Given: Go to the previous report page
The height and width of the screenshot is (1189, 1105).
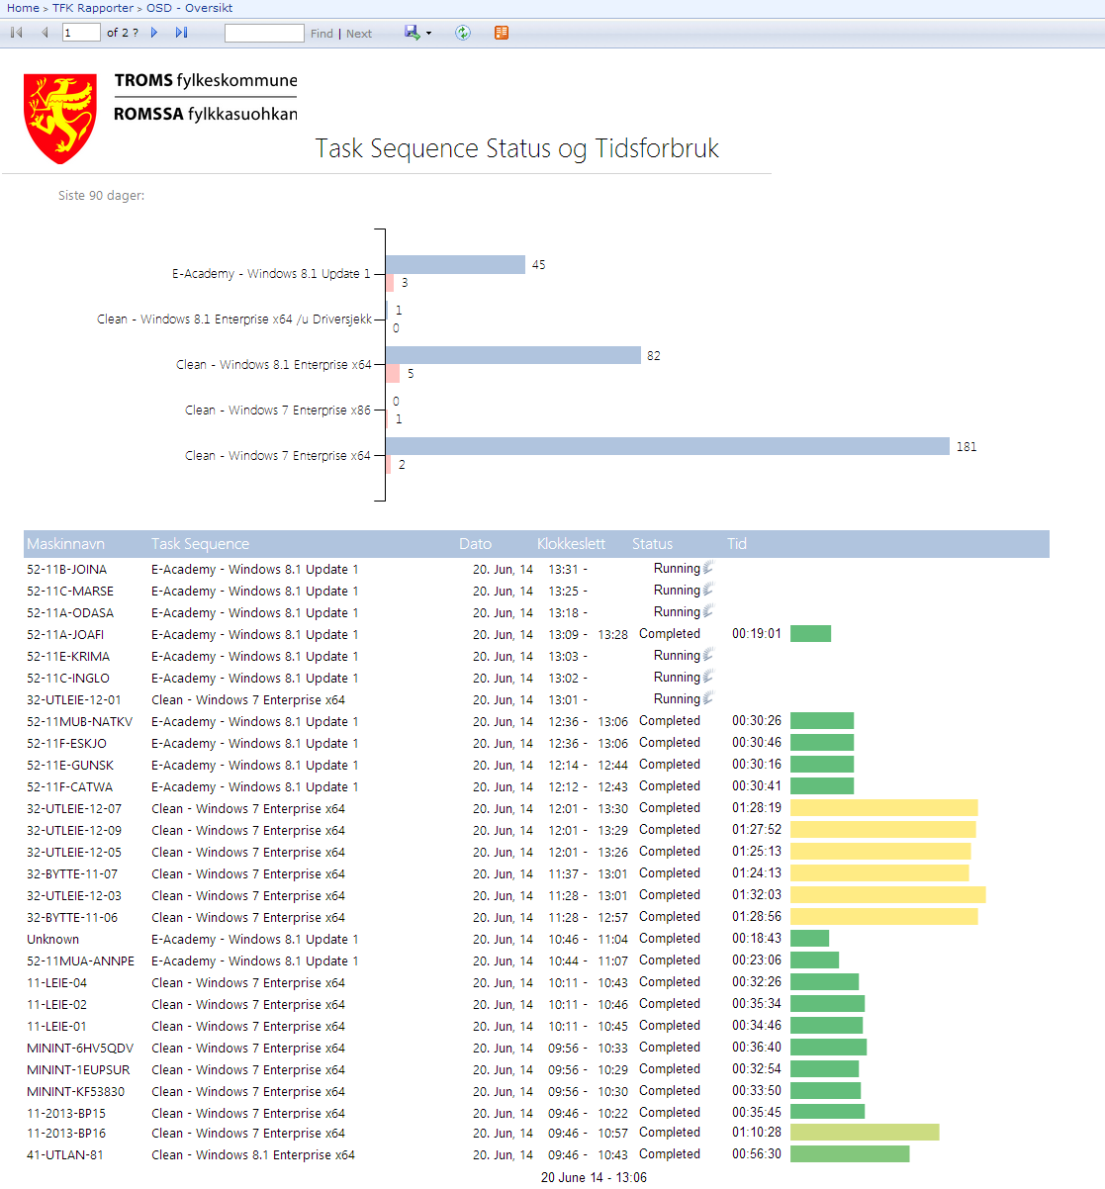Looking at the screenshot, I should click(x=44, y=32).
